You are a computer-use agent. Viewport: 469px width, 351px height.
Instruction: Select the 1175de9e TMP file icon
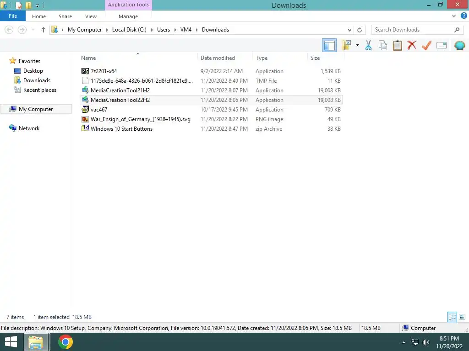coord(85,80)
